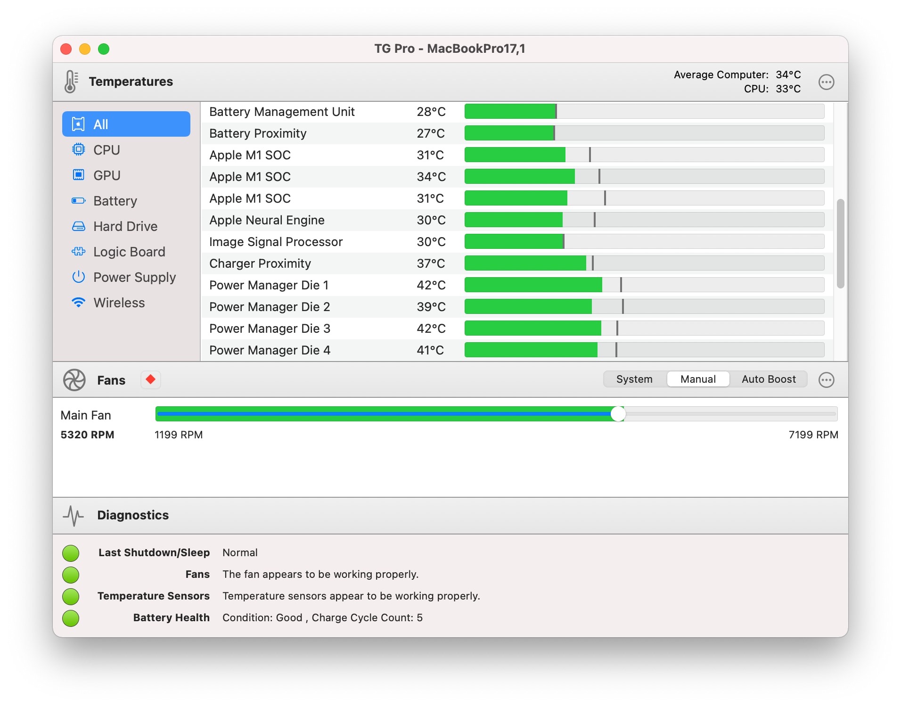Open the Fans more options button
This screenshot has width=901, height=707.
tap(826, 380)
